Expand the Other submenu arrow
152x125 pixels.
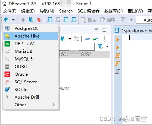[54, 105]
